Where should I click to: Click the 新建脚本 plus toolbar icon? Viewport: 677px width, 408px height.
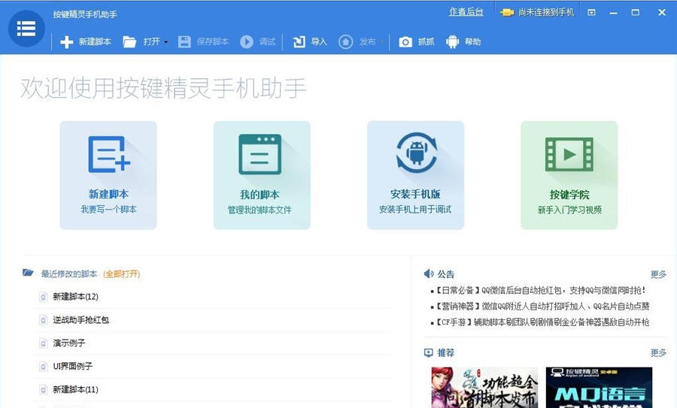click(66, 42)
